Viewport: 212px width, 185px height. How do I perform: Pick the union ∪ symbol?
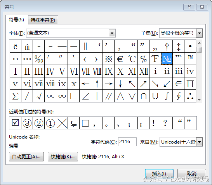click(155, 96)
